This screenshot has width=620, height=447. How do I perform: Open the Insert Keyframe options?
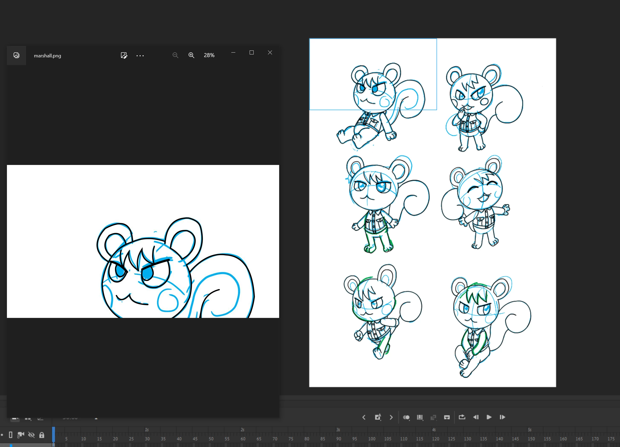coord(378,417)
